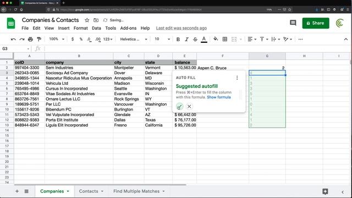Open the Format menu
This screenshot has height=198, width=352.
point(81,28)
